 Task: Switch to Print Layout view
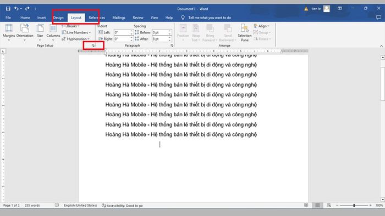click(317, 205)
